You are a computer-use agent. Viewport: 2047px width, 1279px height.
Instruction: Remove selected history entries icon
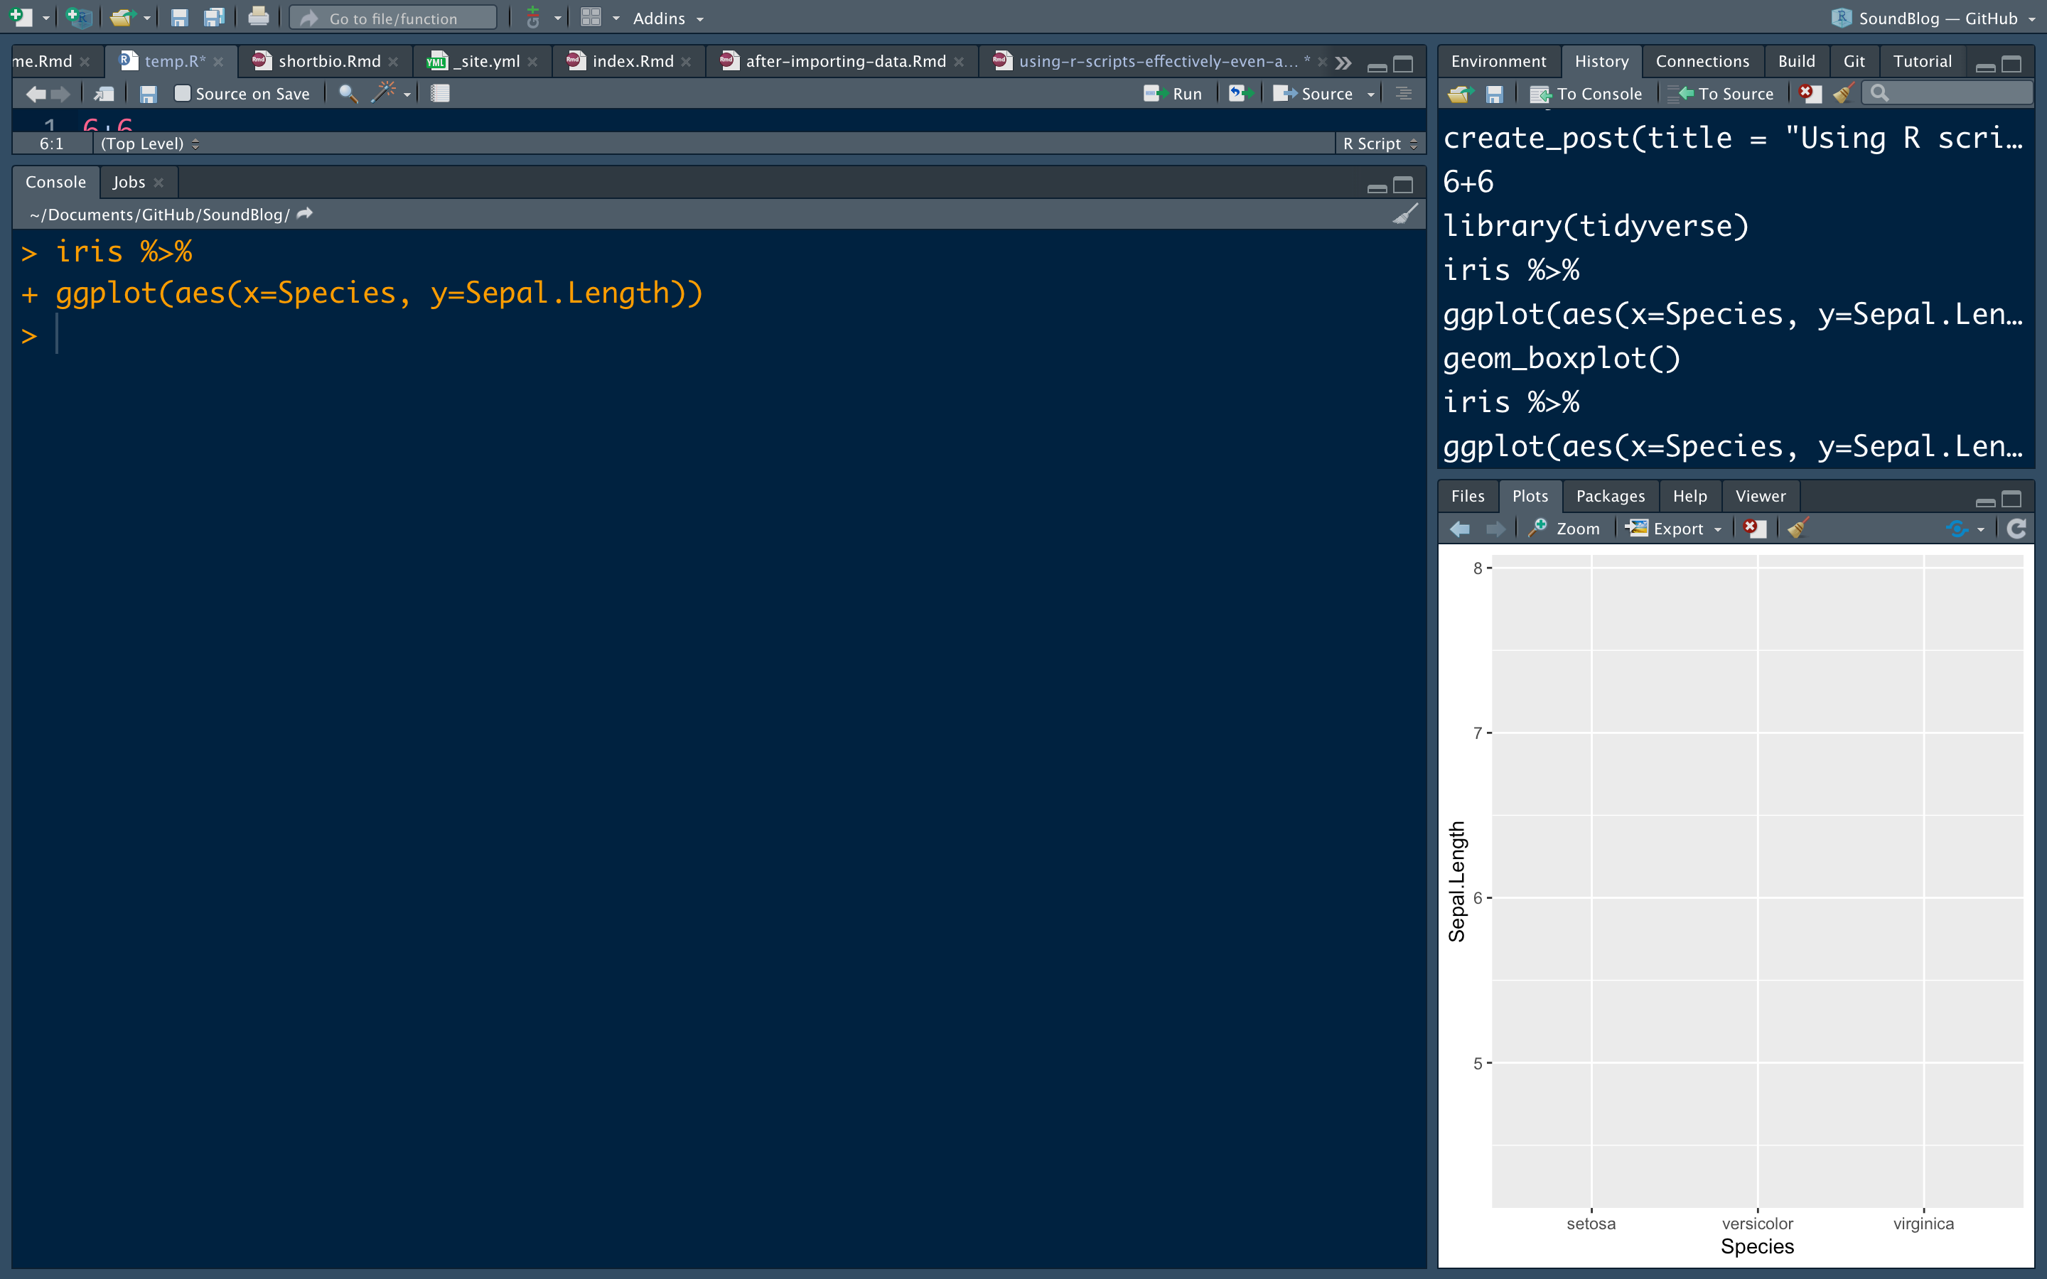(1810, 93)
